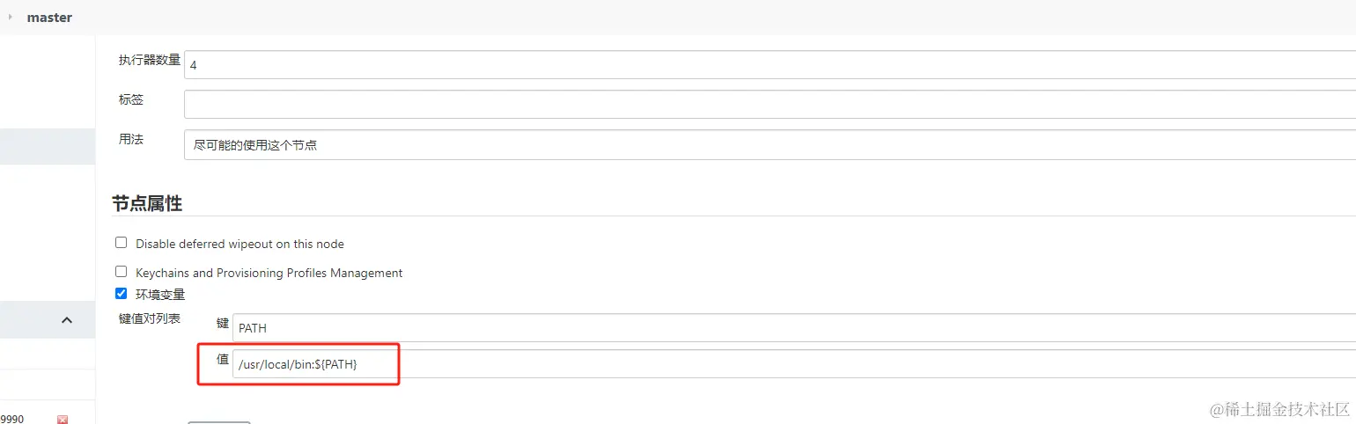Click the 值 field with /usr/local/bin:${PATH}
The width and height of the screenshot is (1356, 424).
792,364
